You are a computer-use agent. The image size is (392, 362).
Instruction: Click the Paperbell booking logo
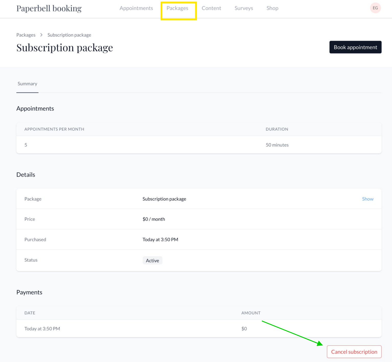pos(49,8)
